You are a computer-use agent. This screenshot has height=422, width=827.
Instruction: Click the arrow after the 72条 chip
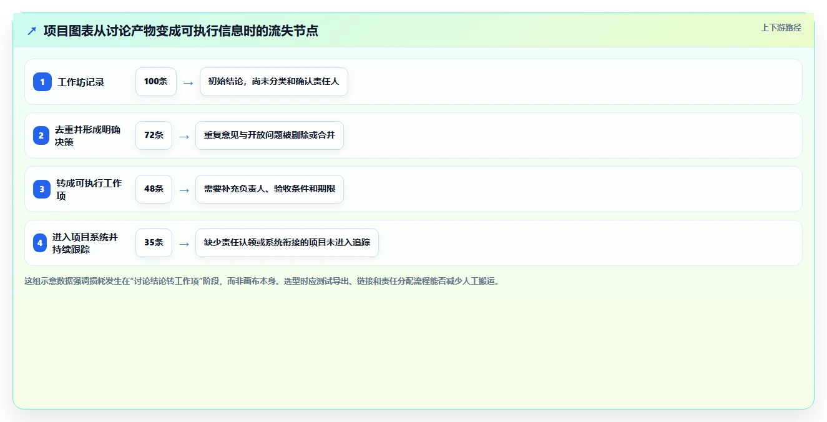tap(184, 136)
